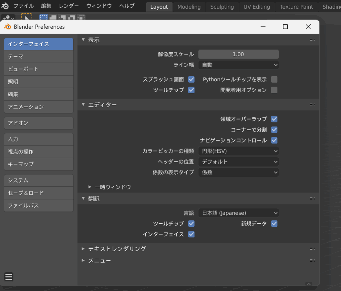Open the アドオン preferences section
Image resolution: width=341 pixels, height=291 pixels.
click(x=39, y=123)
